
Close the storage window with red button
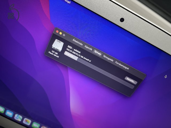tap(57, 32)
